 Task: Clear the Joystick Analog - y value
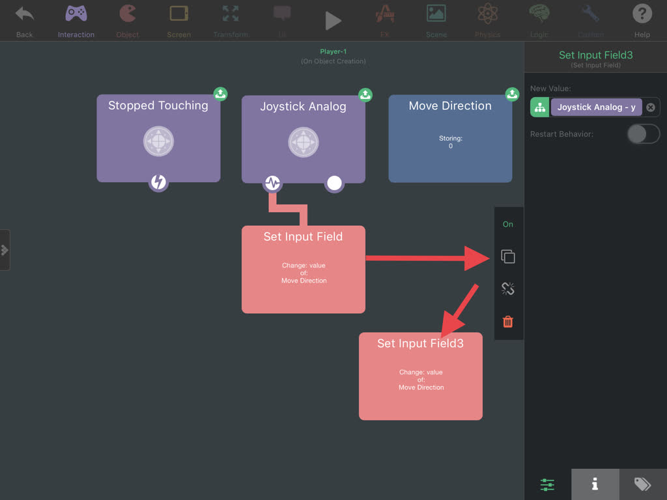[x=650, y=107]
